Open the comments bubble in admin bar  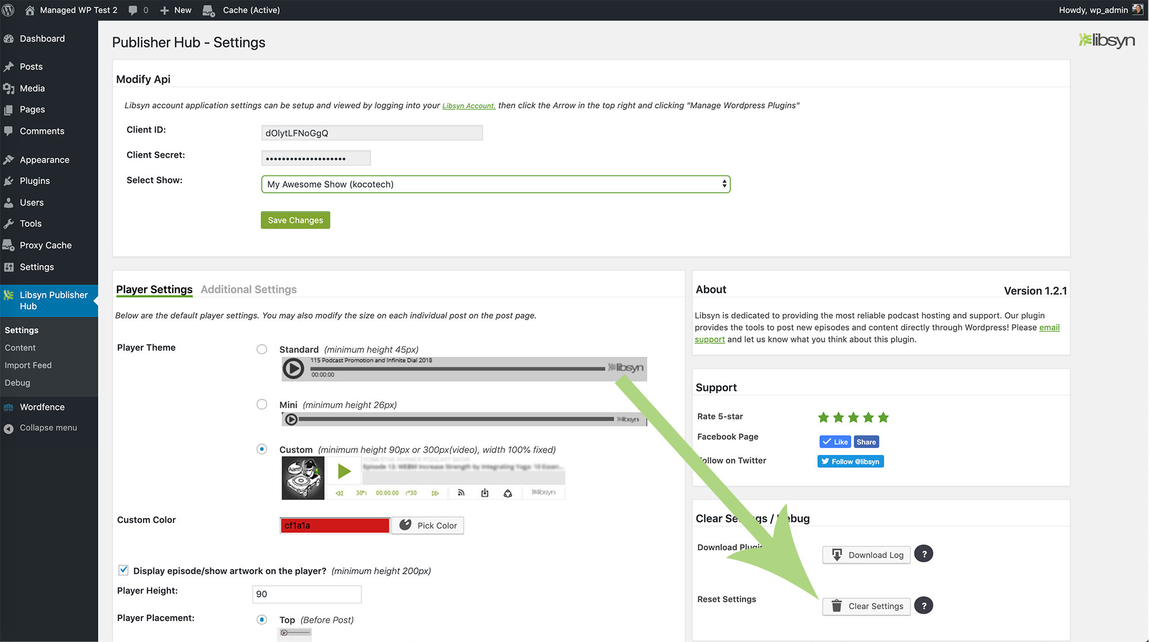133,10
